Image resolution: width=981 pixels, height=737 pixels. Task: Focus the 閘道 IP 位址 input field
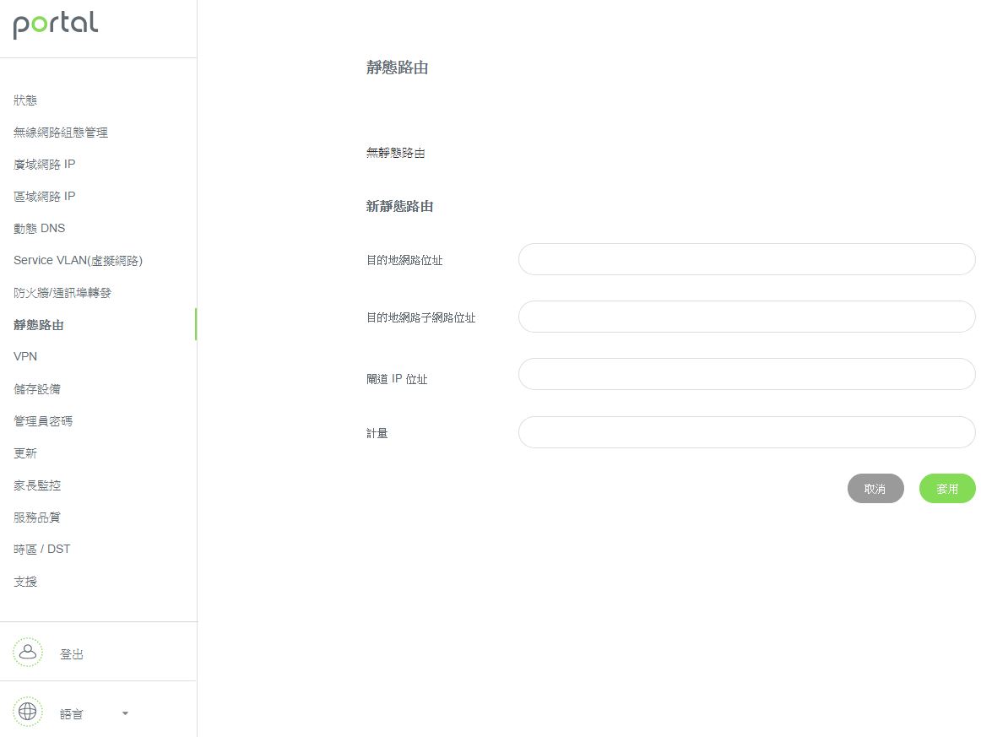coord(747,374)
